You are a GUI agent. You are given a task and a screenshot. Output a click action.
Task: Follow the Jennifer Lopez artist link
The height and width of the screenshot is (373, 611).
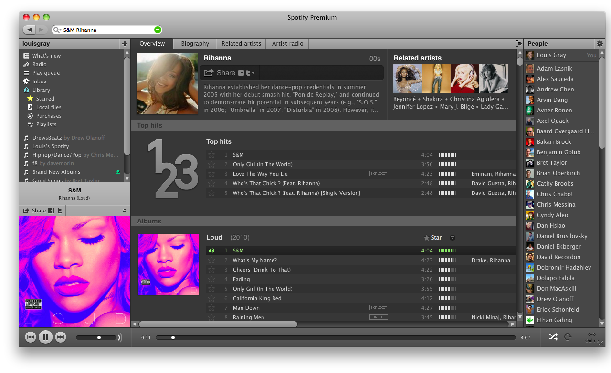coord(414,107)
